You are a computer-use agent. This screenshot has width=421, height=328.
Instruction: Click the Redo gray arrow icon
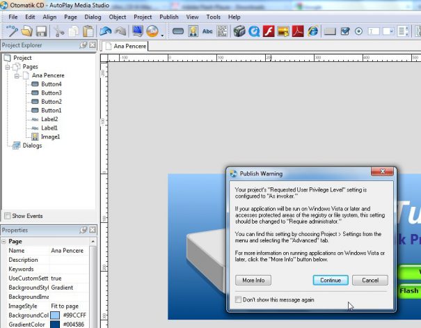pos(120,31)
